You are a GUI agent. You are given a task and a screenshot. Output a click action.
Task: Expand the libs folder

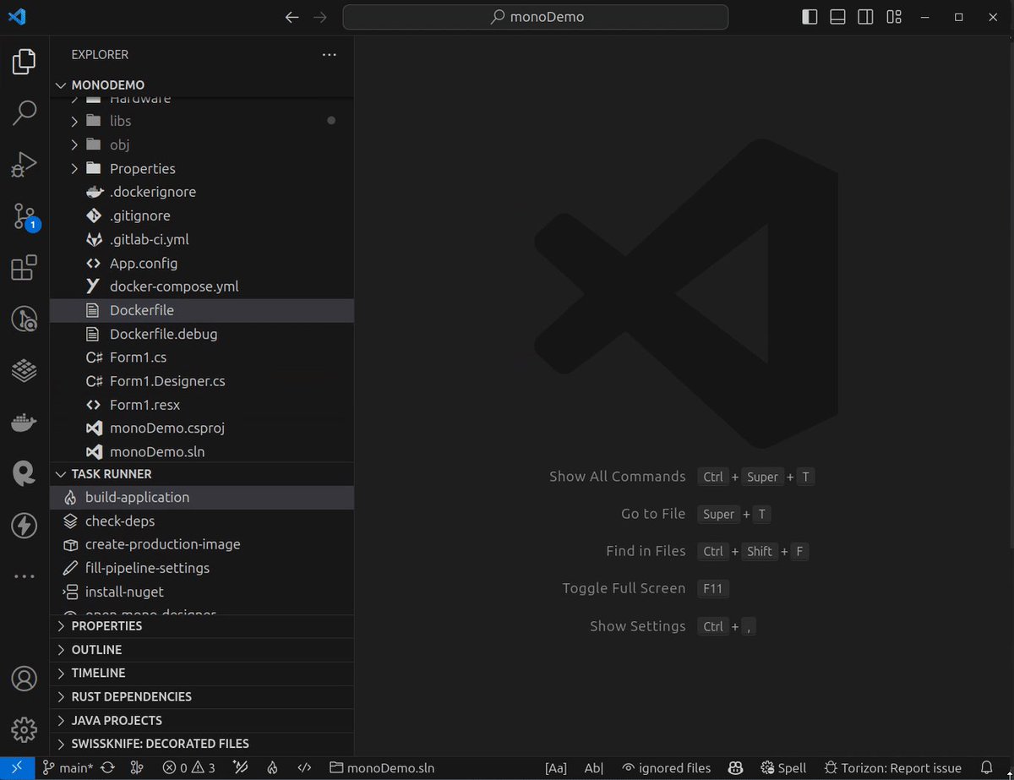[x=202, y=121]
